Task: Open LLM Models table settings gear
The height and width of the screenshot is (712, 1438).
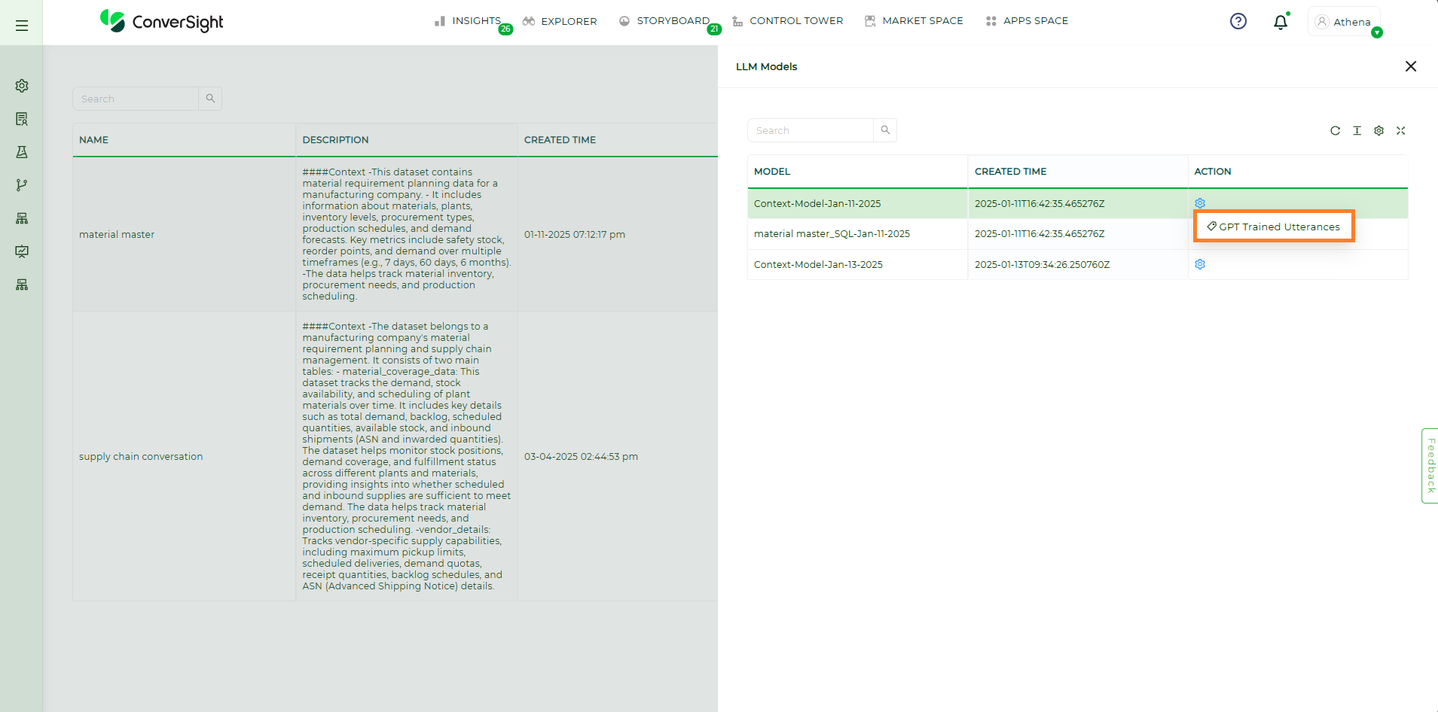Action: 1378,130
